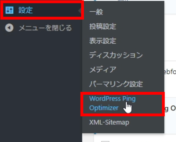Click the cut-off icon above the 一般 entry

click(x=123, y=0)
